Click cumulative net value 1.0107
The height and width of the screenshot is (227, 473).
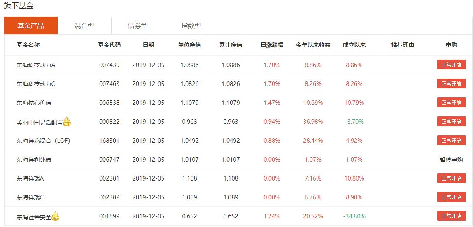click(x=231, y=160)
